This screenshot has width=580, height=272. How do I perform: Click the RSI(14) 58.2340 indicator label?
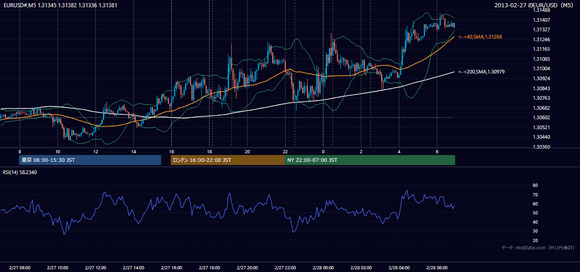(20, 172)
